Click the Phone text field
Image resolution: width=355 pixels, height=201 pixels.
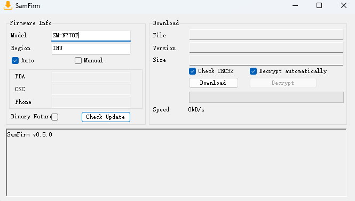tap(91, 102)
